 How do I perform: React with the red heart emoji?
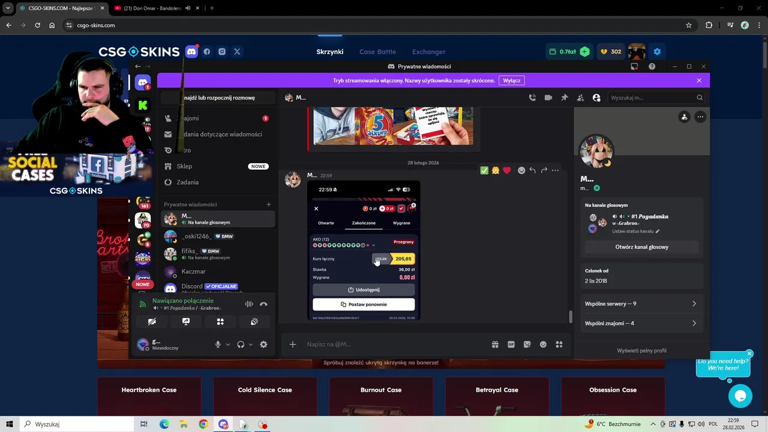507,170
